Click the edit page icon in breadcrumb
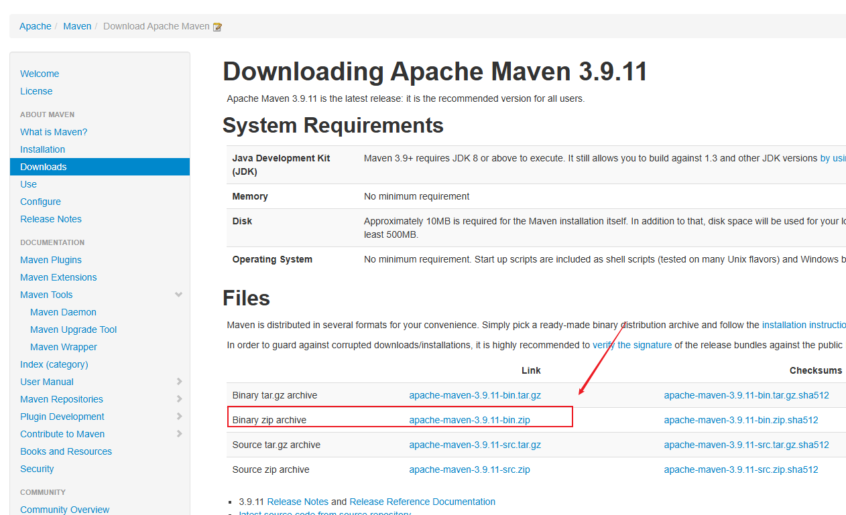 pyautogui.click(x=217, y=27)
